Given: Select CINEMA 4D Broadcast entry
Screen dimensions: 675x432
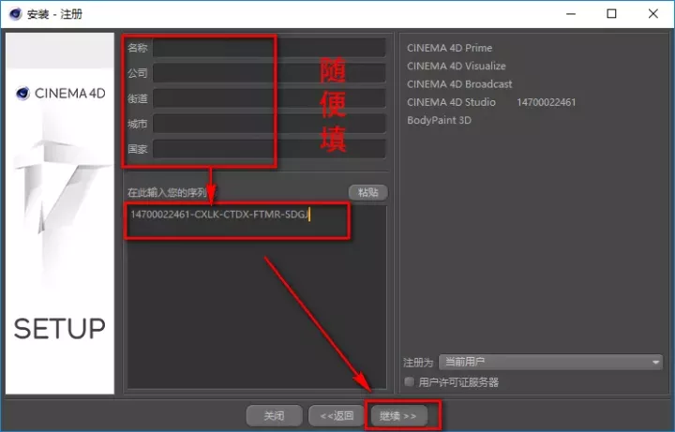Looking at the screenshot, I should pyautogui.click(x=459, y=83).
